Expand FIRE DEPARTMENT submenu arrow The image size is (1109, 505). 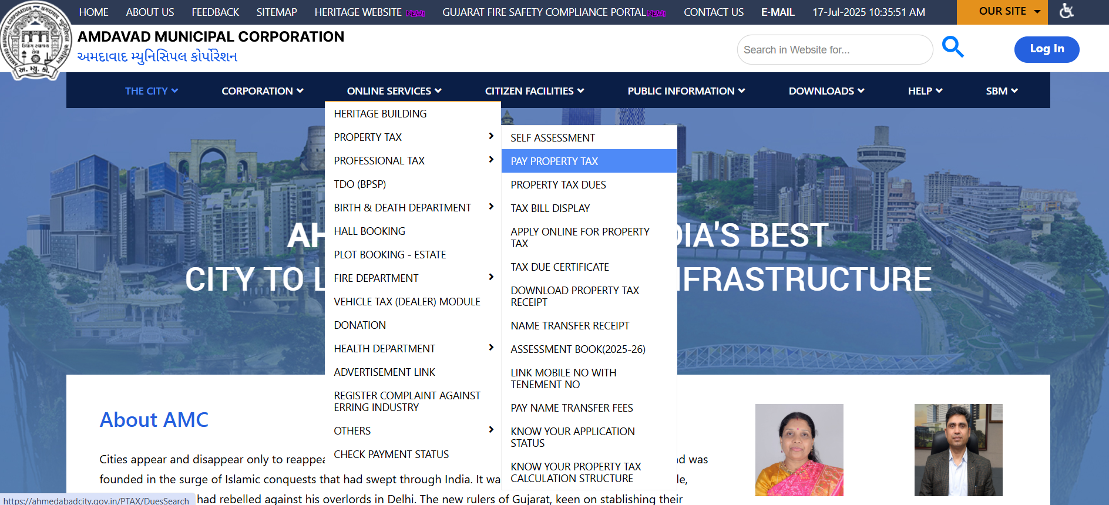(x=491, y=277)
